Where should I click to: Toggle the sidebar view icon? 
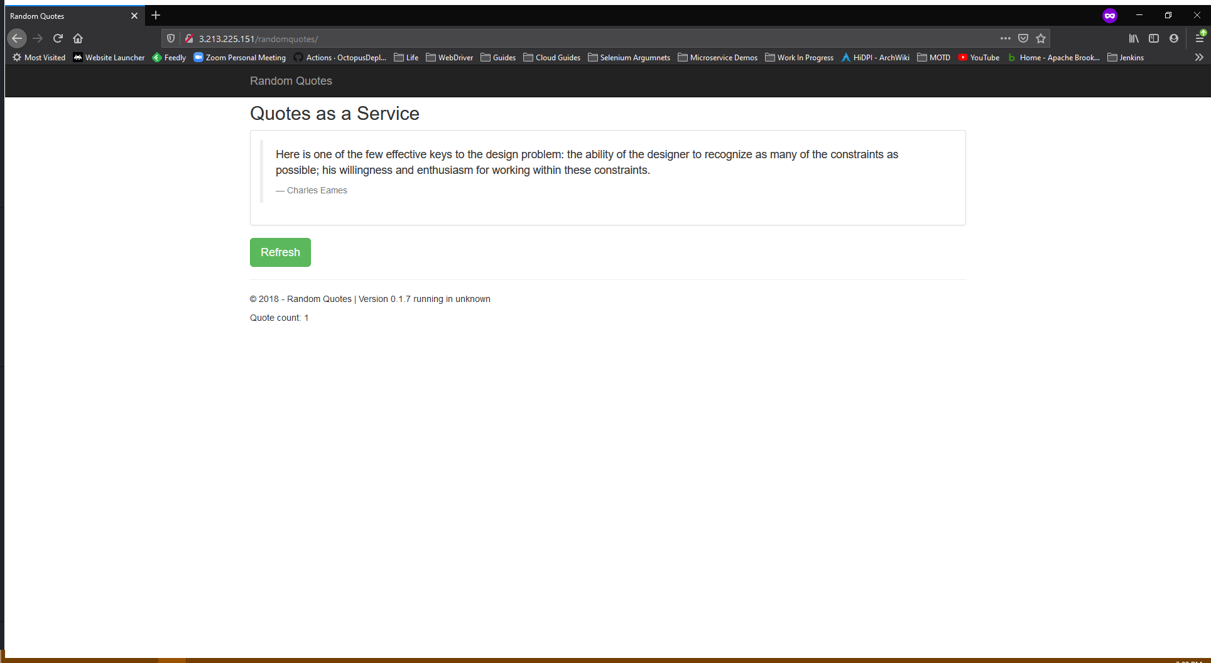(x=1154, y=38)
